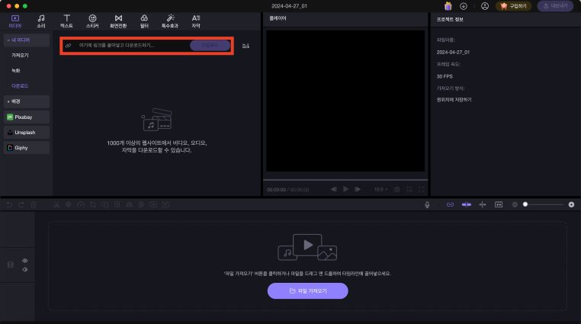Open the 미디어 (Media) tab
This screenshot has width=581, height=324.
click(15, 21)
